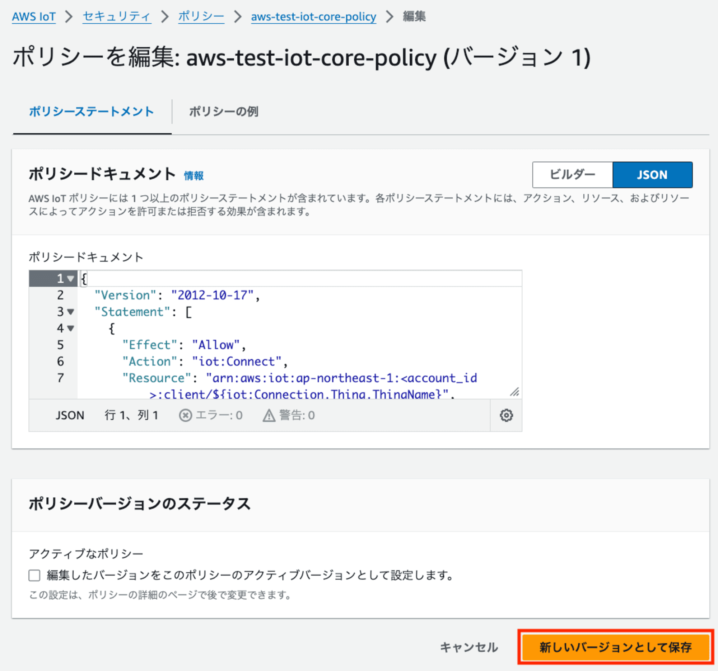Grab the editor resize handle icon
Image resolution: width=718 pixels, height=671 pixels.
pyautogui.click(x=514, y=392)
